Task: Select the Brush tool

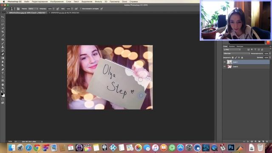Action: point(3,43)
